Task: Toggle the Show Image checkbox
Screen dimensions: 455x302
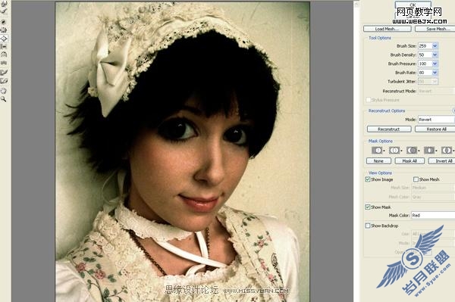Action: (368, 179)
